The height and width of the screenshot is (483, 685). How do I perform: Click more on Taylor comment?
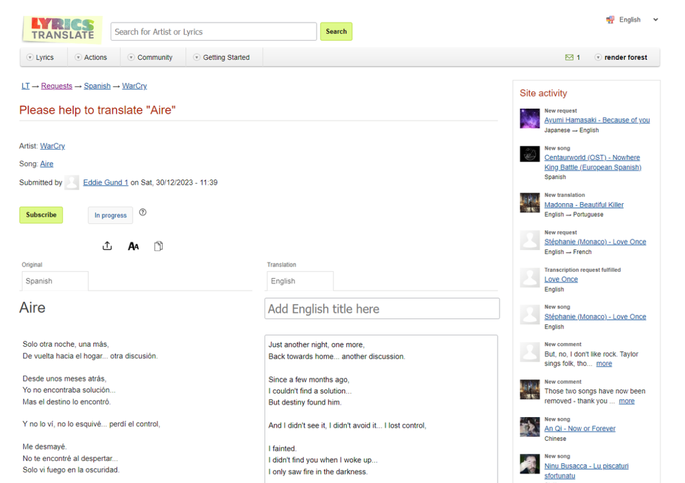point(604,364)
